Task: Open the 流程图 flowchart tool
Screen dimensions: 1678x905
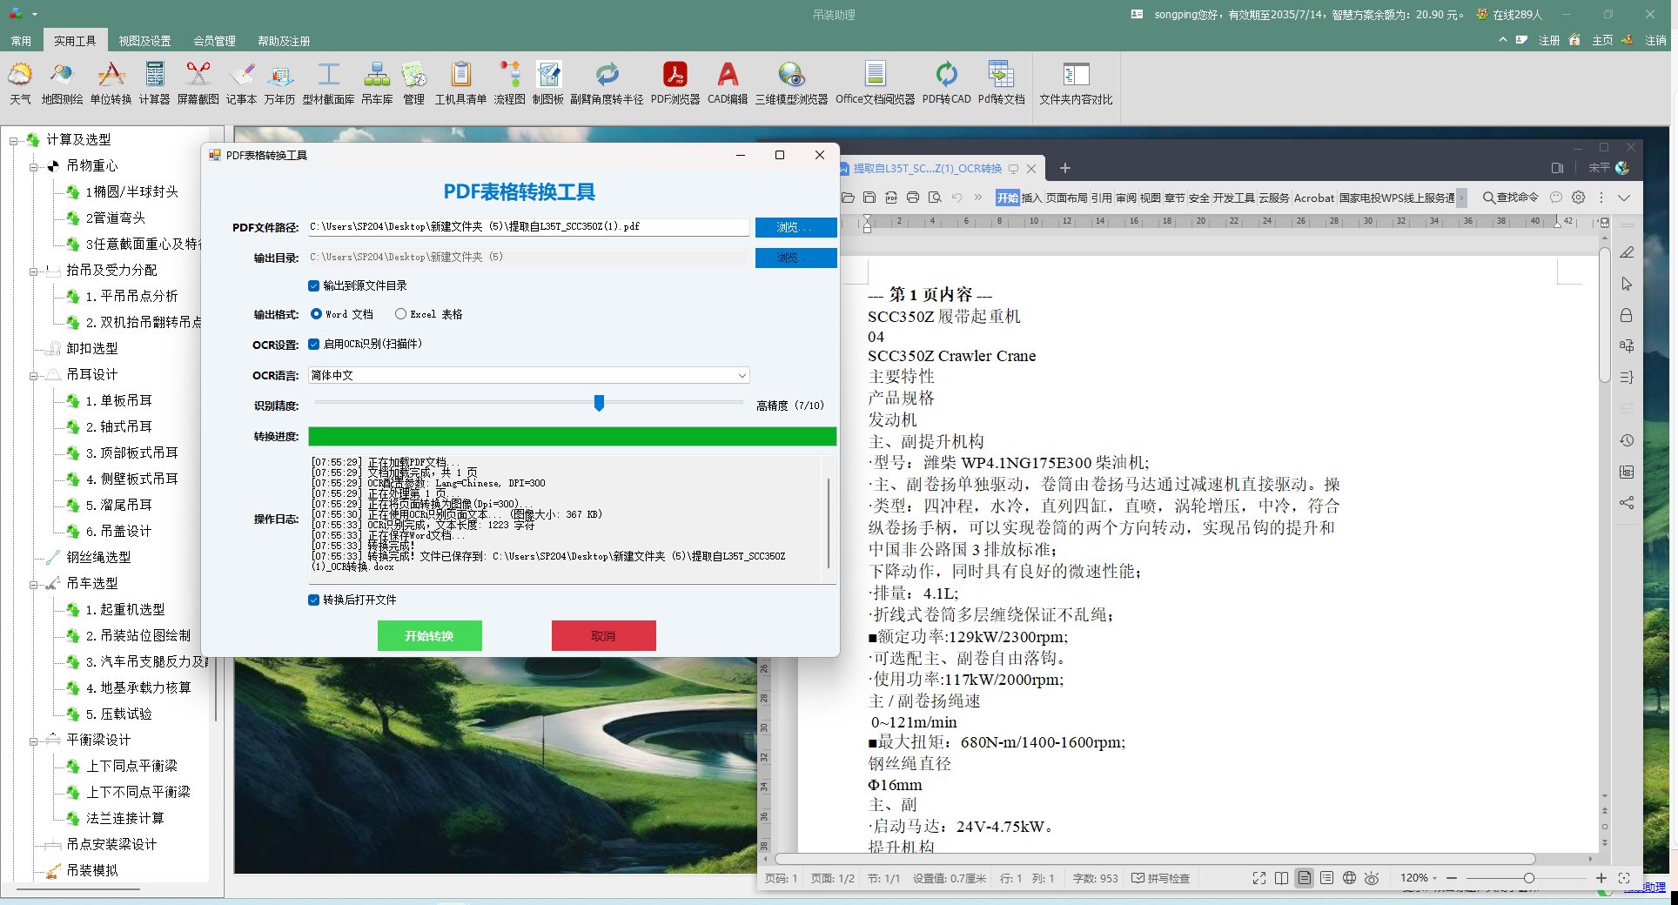Action: [x=509, y=84]
